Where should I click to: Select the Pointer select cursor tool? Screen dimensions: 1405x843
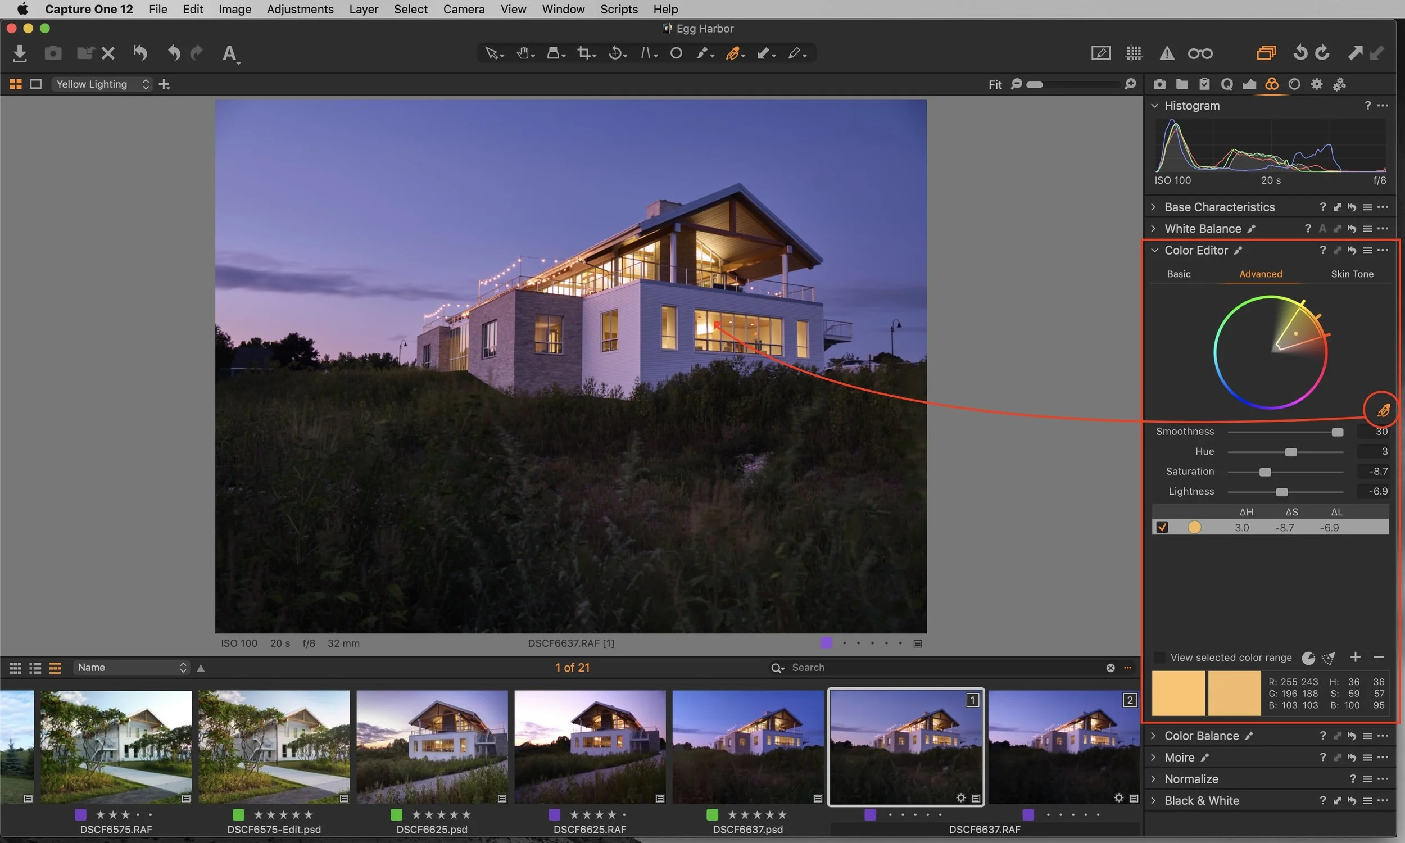[x=493, y=53]
